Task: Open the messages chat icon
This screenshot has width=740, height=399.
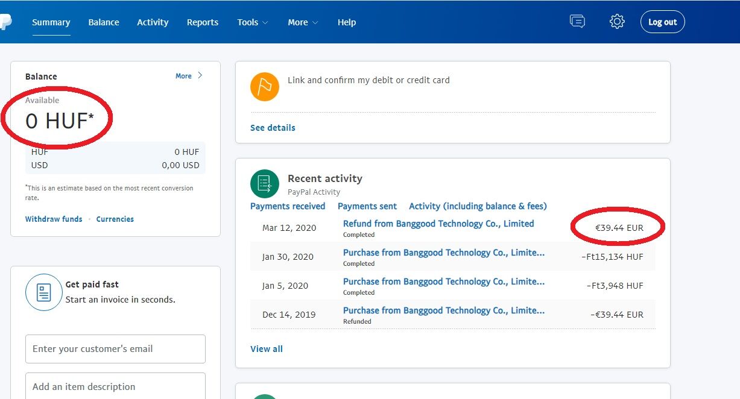Action: tap(577, 22)
